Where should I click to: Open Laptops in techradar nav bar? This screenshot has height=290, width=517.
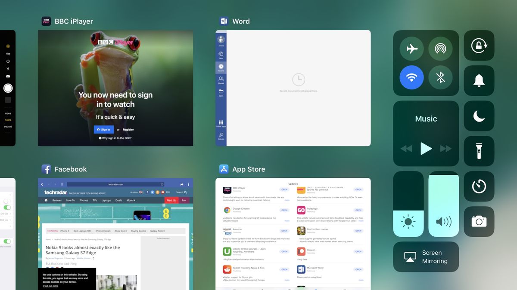coord(106,200)
